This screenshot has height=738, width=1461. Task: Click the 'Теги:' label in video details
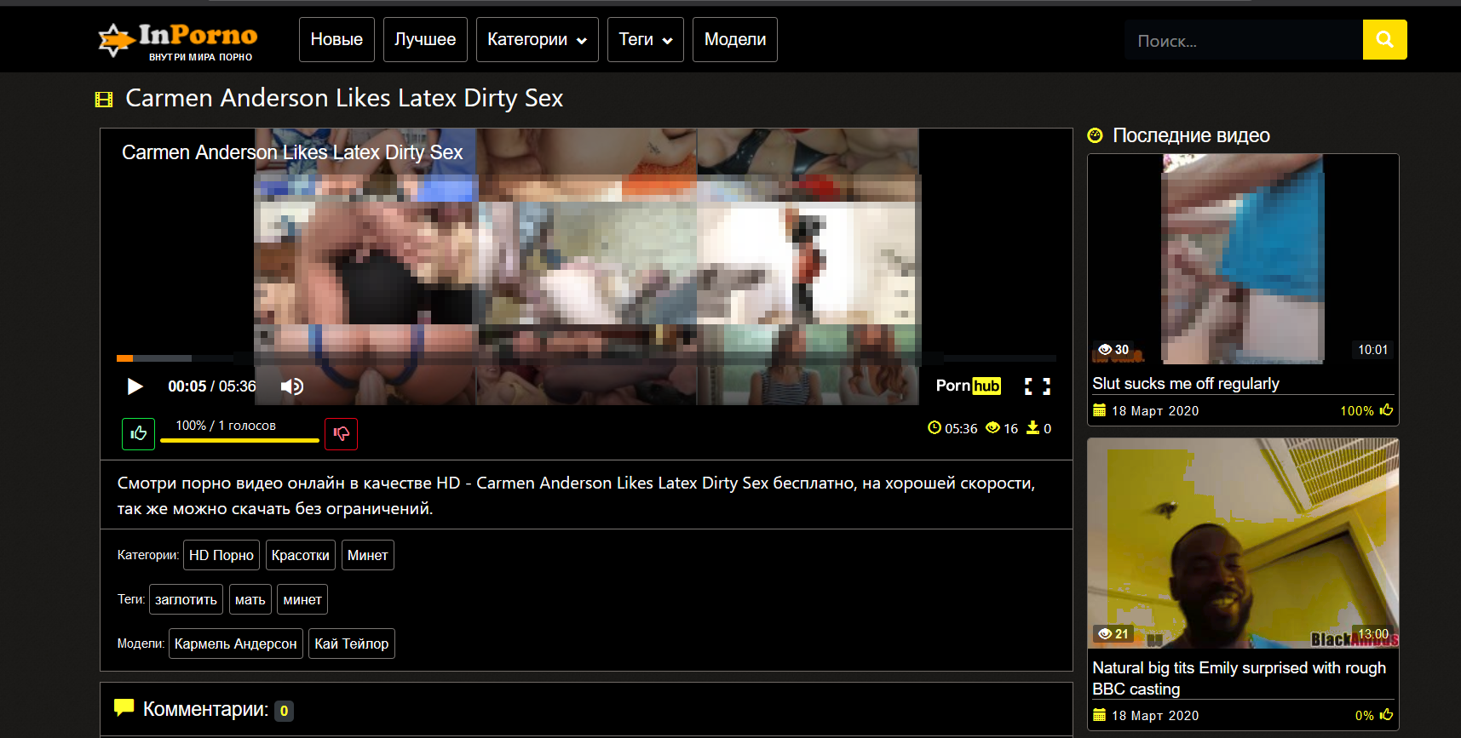click(x=131, y=599)
